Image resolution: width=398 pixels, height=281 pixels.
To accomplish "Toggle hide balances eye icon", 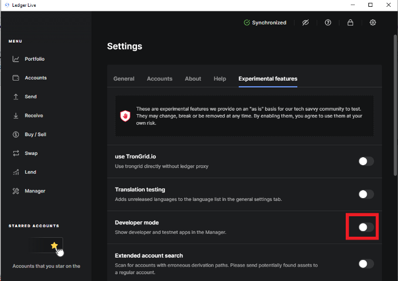I will [x=305, y=23].
